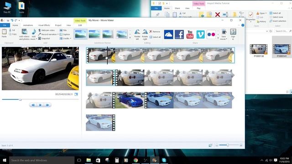Screen dimensions: 292x164
Task: Zoom in with the plus button
Action: coord(241,145)
